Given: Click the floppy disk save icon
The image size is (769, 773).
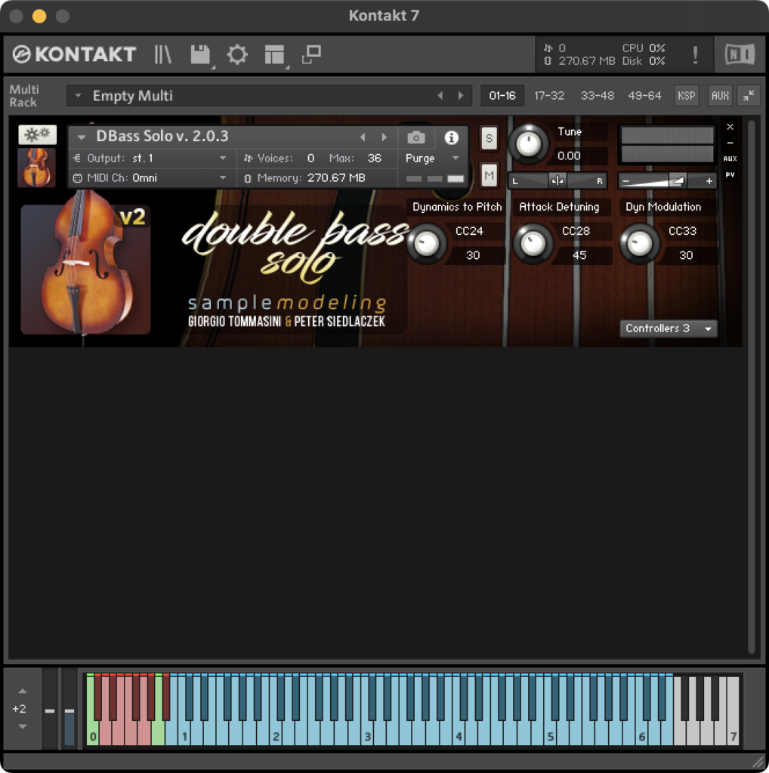Looking at the screenshot, I should click(x=200, y=54).
